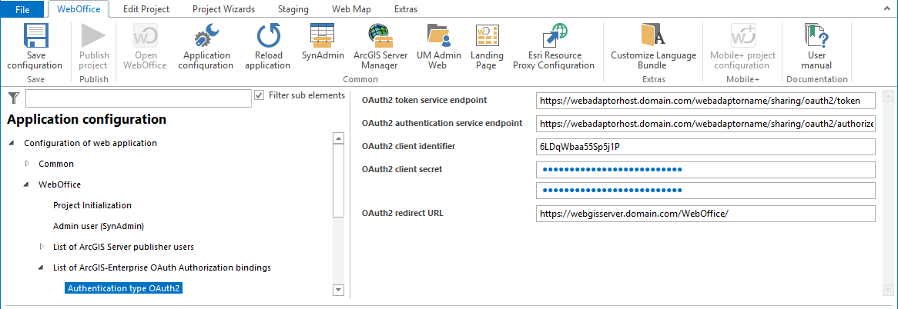Select the Common tree item label
The width and height of the screenshot is (898, 309).
(x=56, y=164)
